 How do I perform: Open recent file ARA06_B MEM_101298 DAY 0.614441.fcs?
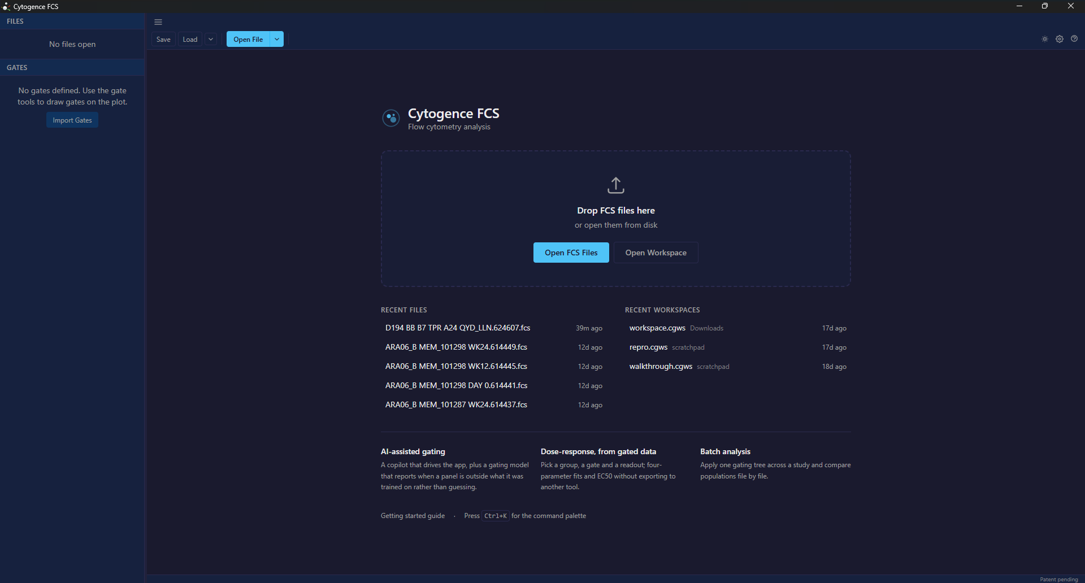click(494, 386)
